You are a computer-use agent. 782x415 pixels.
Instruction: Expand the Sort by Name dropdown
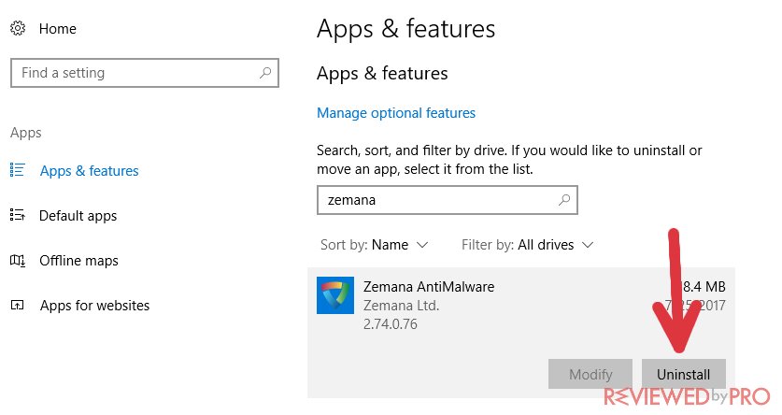click(375, 245)
